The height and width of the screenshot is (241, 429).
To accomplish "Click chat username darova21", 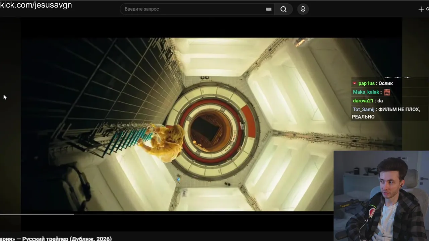I will tap(363, 101).
